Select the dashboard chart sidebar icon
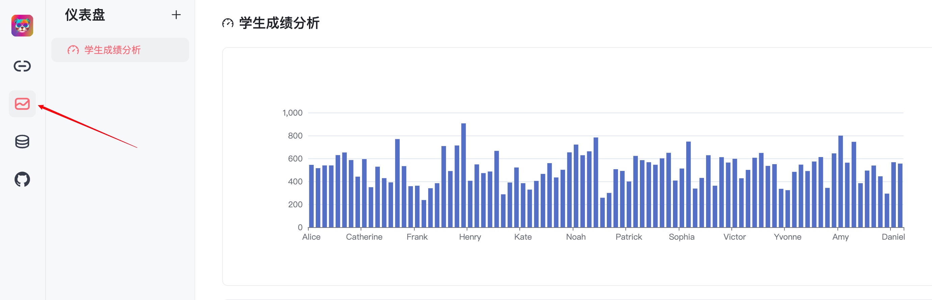Screen dimensions: 932x300 click(x=22, y=104)
